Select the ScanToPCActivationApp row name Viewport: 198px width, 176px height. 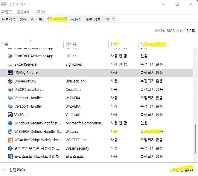coord(34,56)
